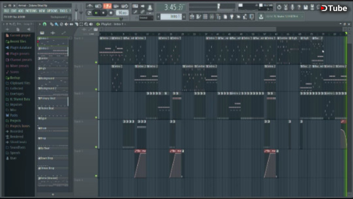Click the tempo display field
Viewport: 353px width, 199px height.
pyautogui.click(x=122, y=13)
